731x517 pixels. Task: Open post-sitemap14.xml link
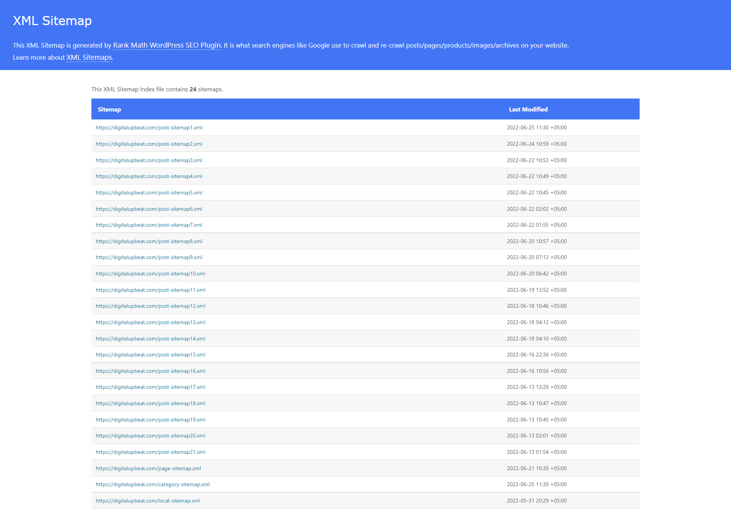tap(150, 339)
